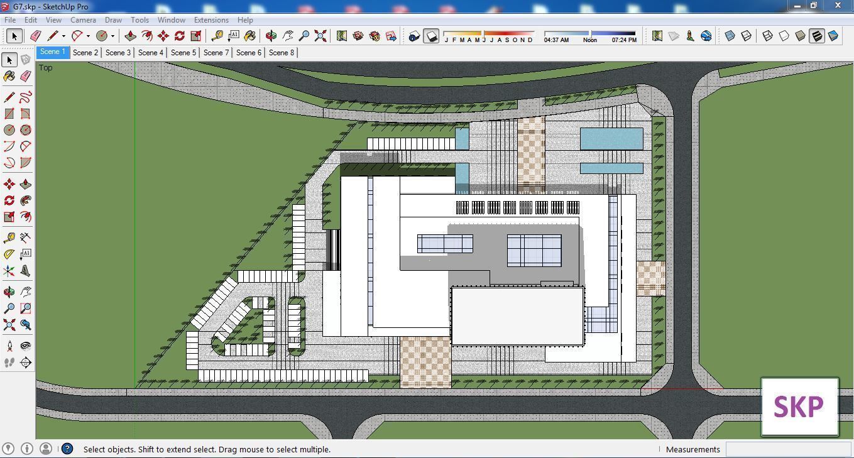The height and width of the screenshot is (458, 854).
Task: Select the Rotate tool in top toolbar
Action: [x=180, y=36]
